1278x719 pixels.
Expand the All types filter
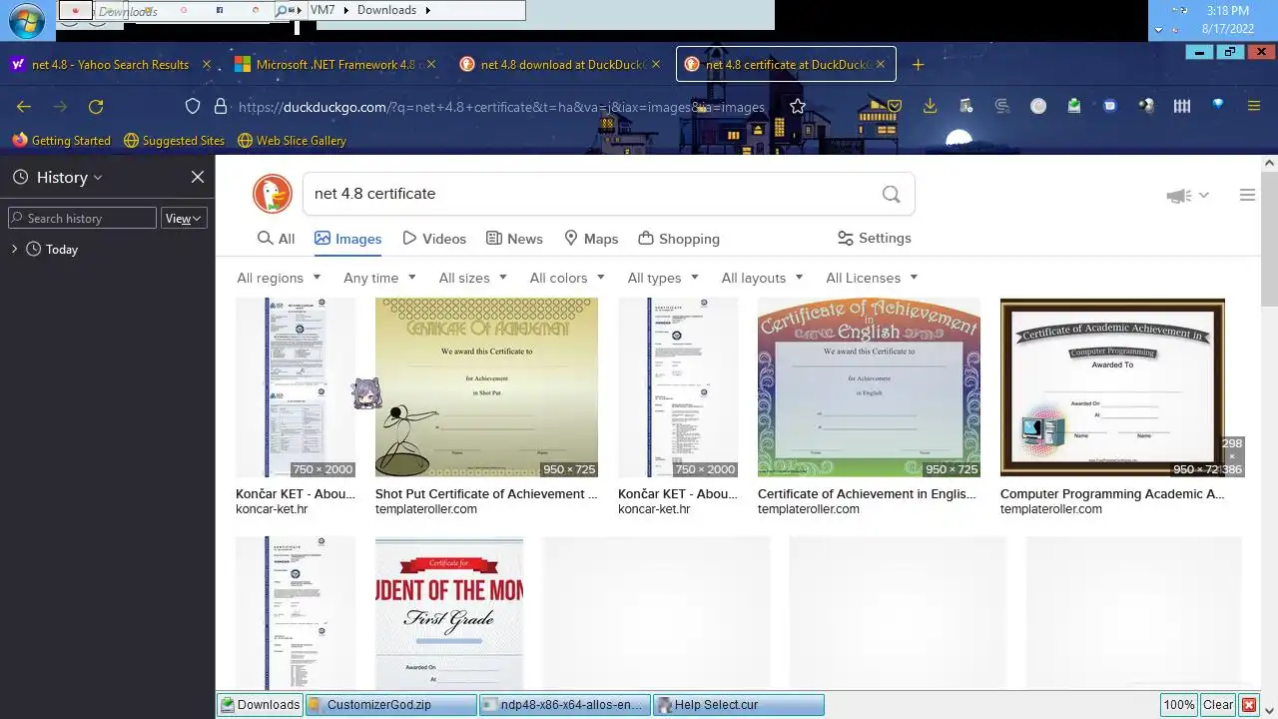663,278
